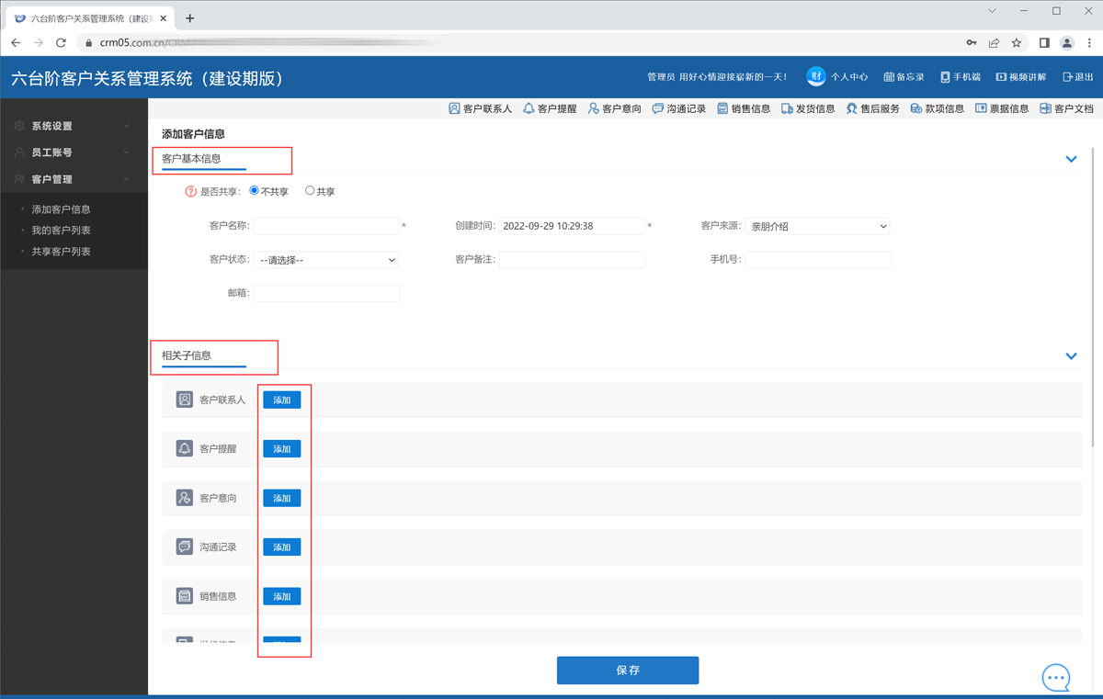Open 沟通记录 in top toolbar

tap(678, 108)
